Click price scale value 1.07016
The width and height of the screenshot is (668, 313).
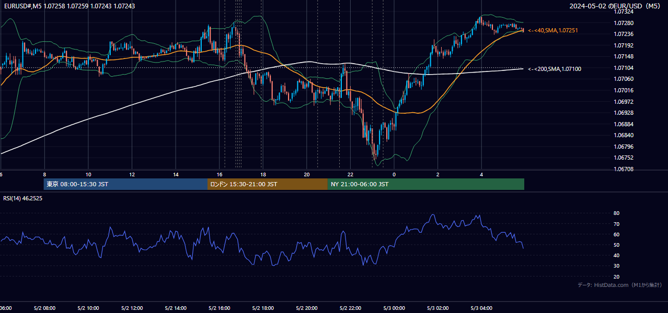point(624,90)
